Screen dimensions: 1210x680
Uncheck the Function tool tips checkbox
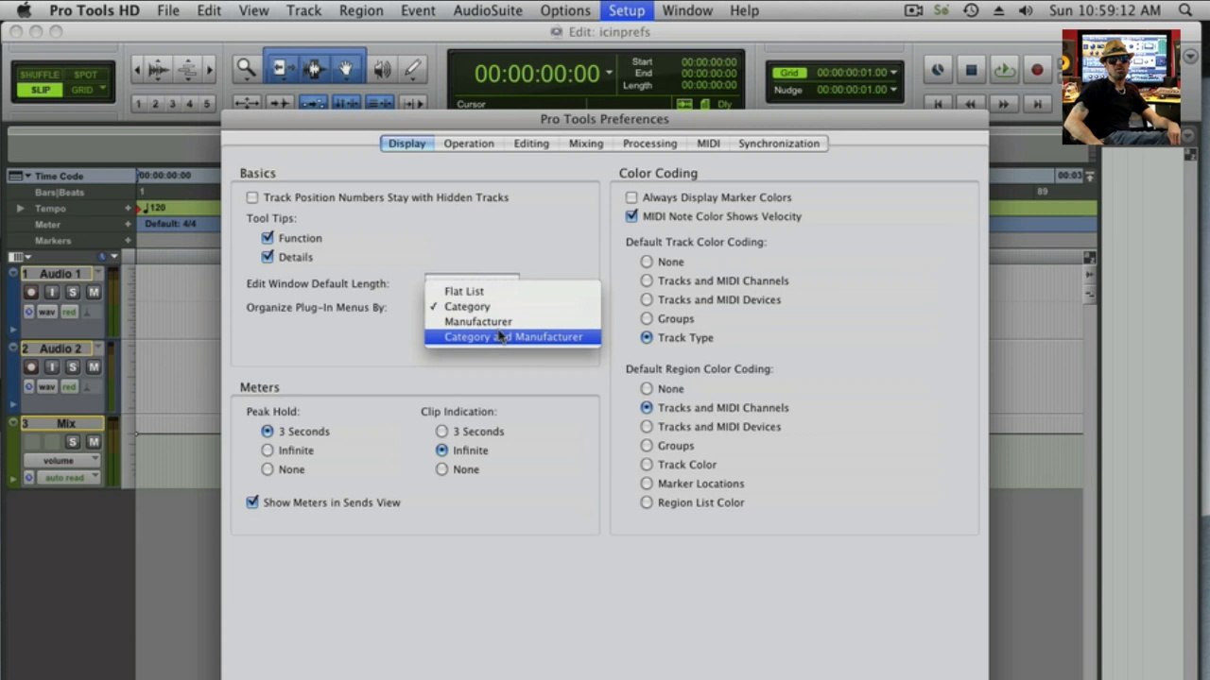pyautogui.click(x=268, y=238)
